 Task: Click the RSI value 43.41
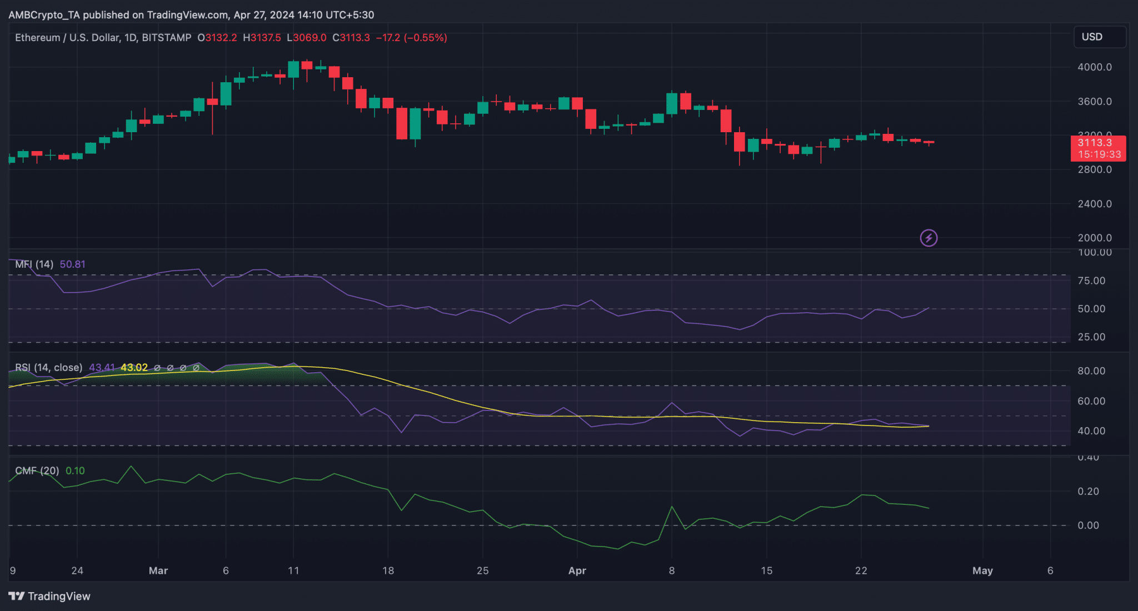click(x=102, y=368)
